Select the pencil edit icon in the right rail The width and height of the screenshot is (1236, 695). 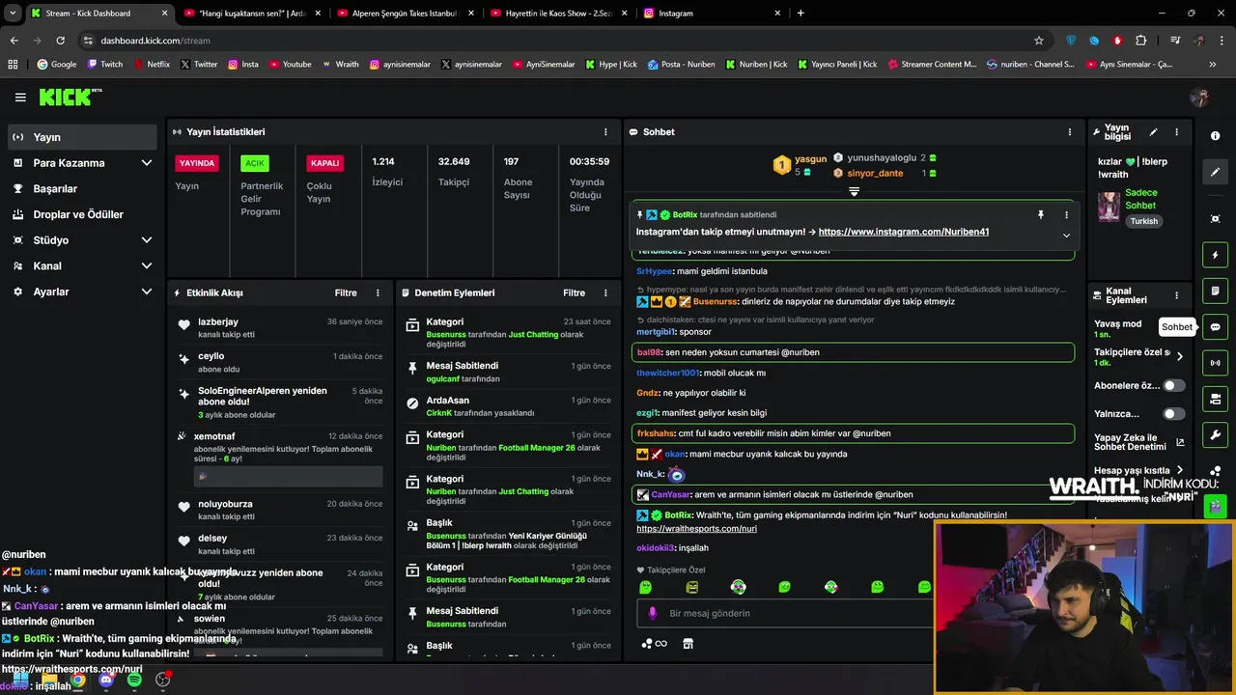pyautogui.click(x=1215, y=172)
